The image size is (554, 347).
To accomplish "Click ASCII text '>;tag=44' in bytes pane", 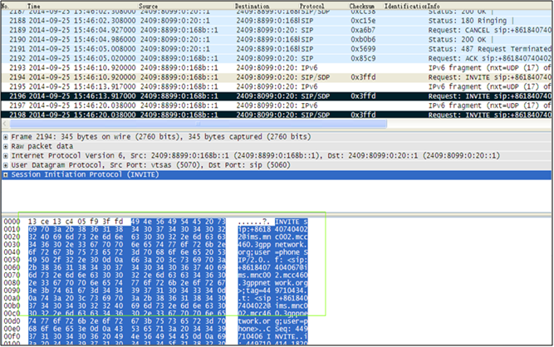I will pos(254,291).
